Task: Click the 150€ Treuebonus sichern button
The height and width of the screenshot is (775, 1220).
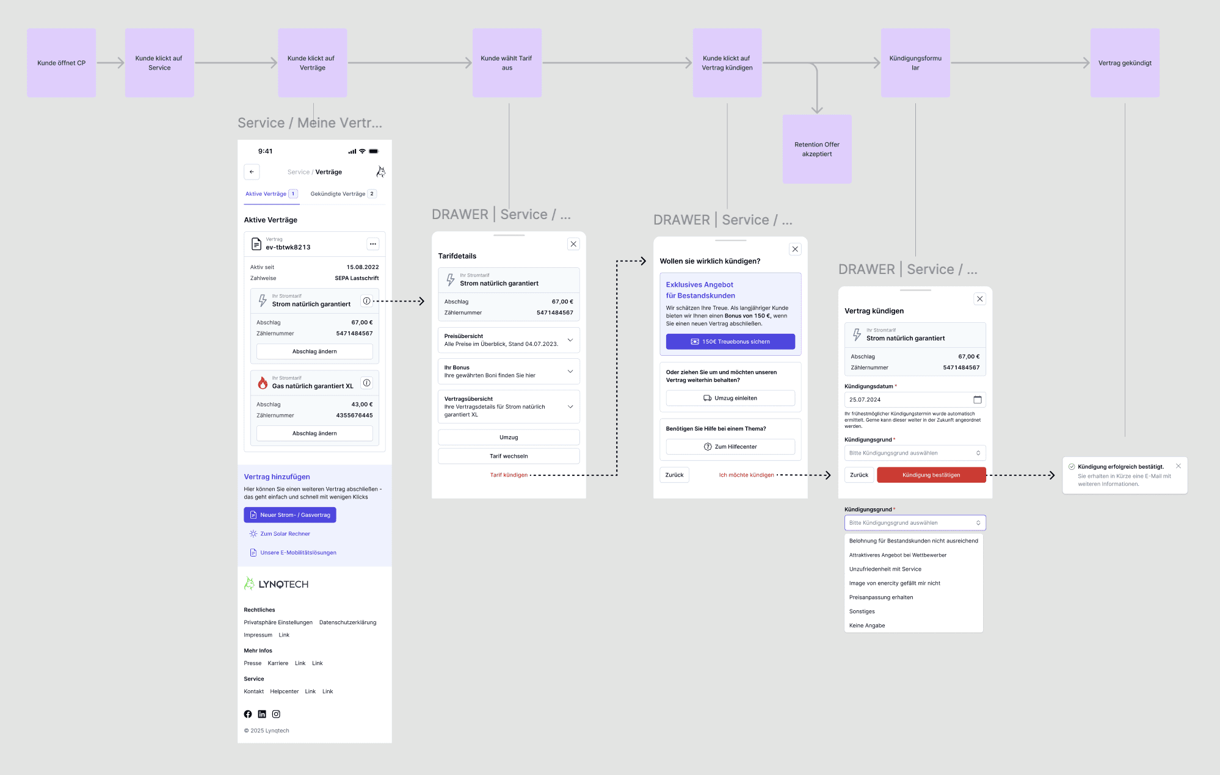Action: coord(730,342)
